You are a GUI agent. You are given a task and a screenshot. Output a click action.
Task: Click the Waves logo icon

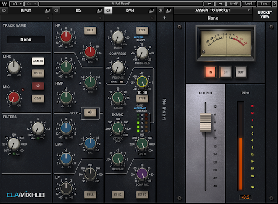pos(4,4)
